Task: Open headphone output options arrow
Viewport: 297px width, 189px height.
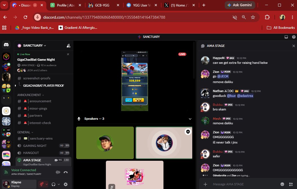Action: coord(59,184)
